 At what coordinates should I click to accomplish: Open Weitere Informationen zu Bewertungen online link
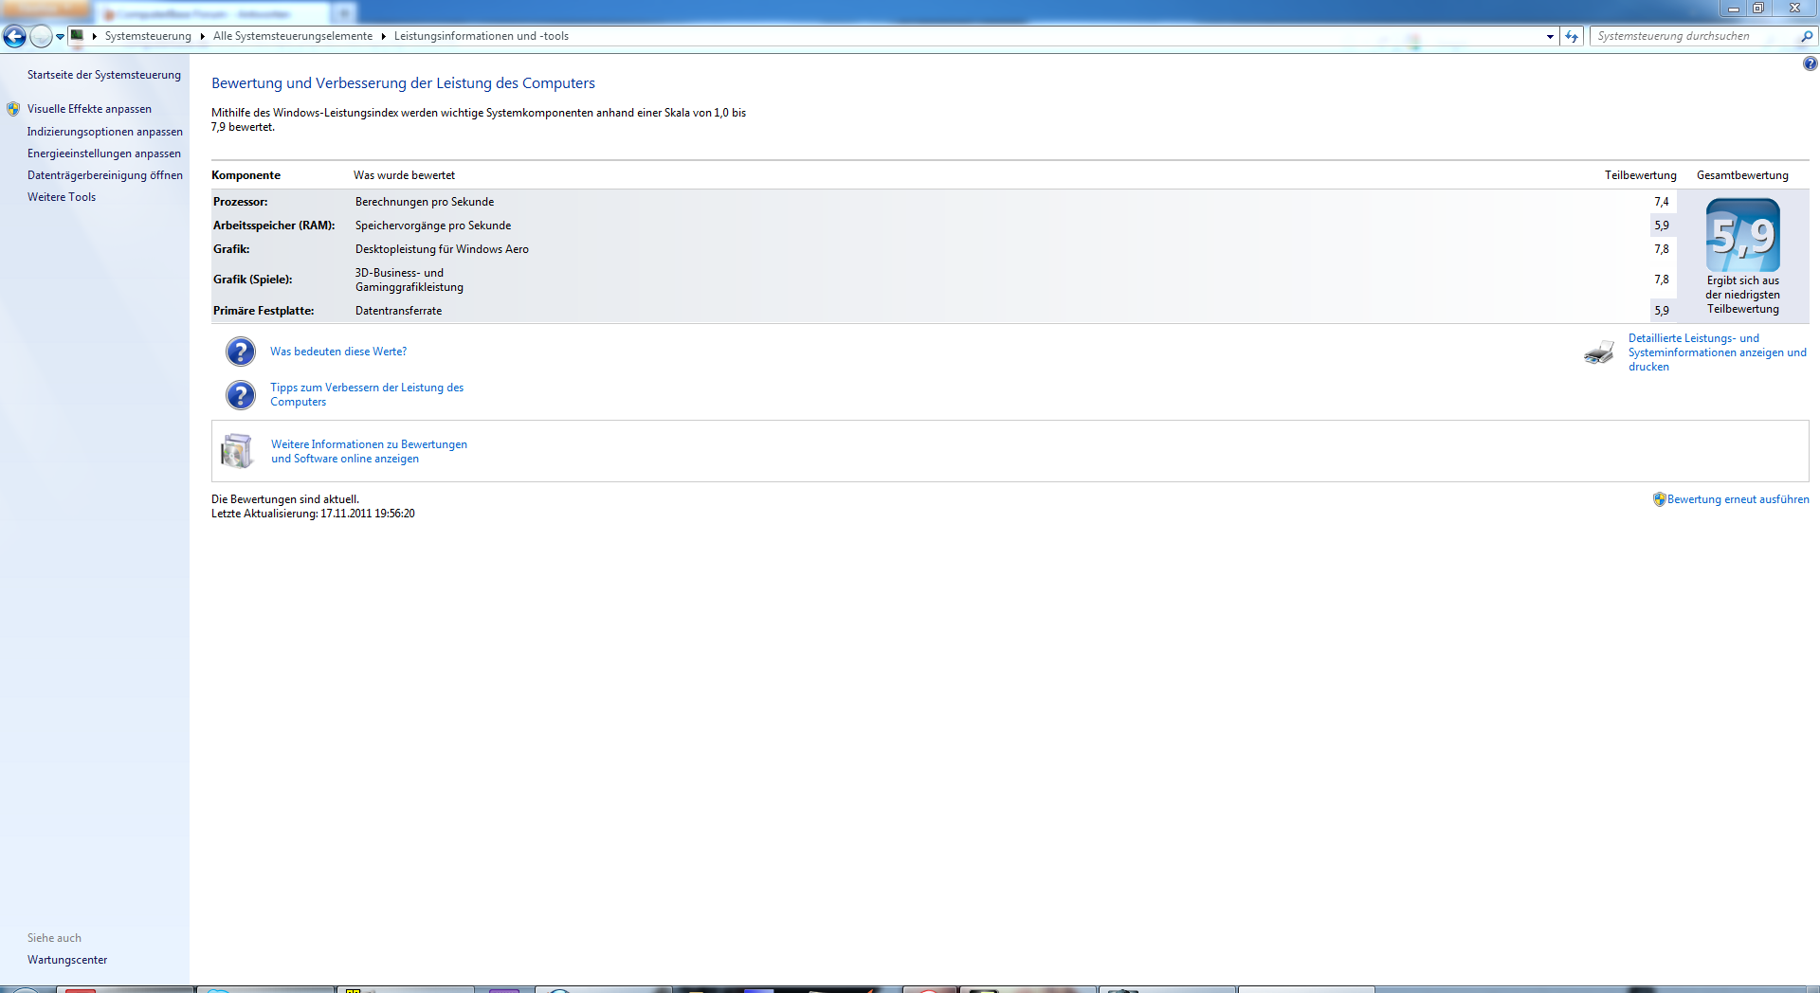pos(369,451)
